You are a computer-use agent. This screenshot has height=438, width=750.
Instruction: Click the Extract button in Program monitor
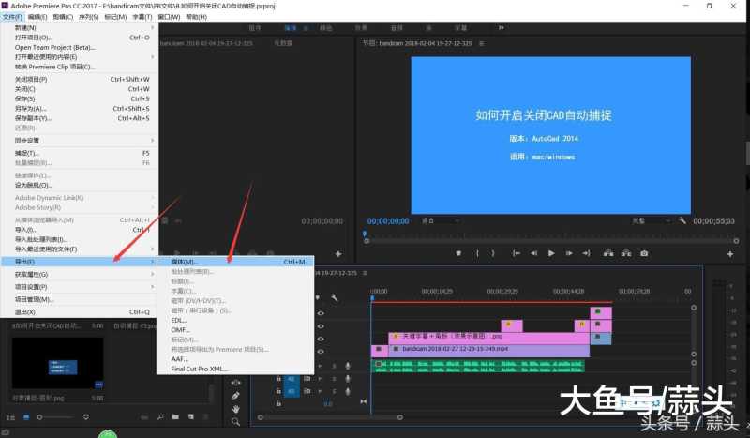point(626,253)
